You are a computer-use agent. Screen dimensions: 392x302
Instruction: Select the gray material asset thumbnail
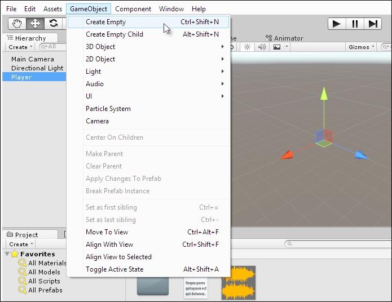click(153, 286)
